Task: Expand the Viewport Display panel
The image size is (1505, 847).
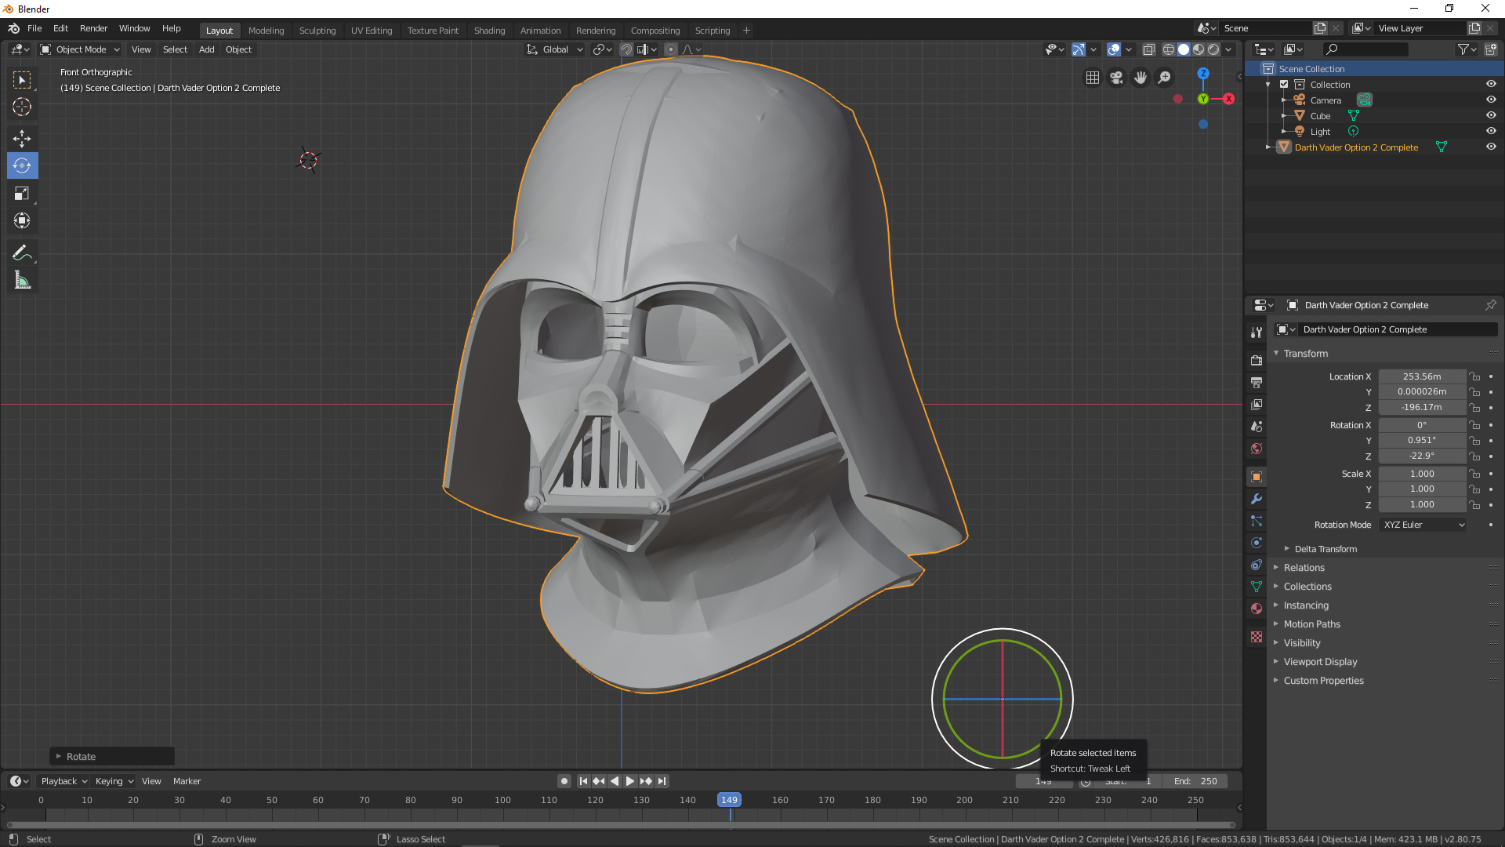Action: [1320, 662]
